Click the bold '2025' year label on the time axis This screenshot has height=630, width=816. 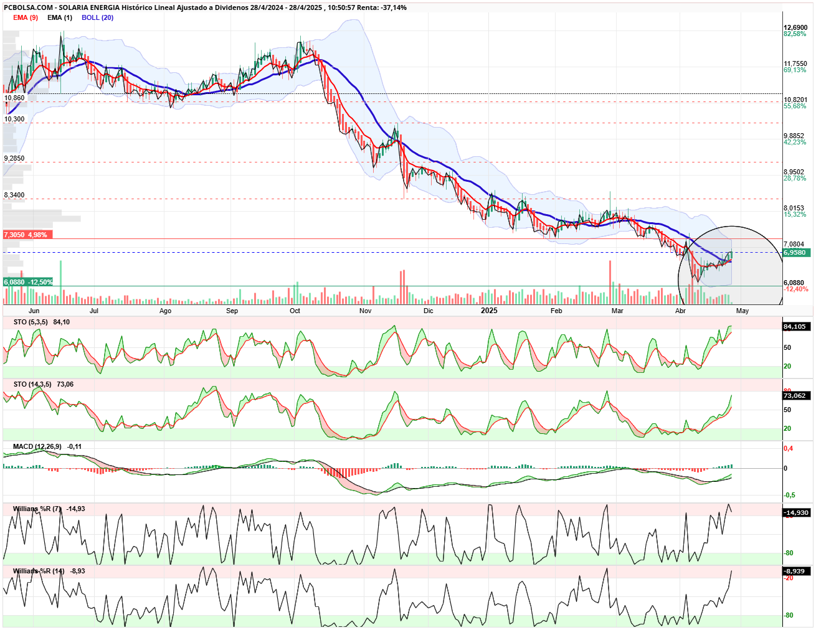coord(489,310)
